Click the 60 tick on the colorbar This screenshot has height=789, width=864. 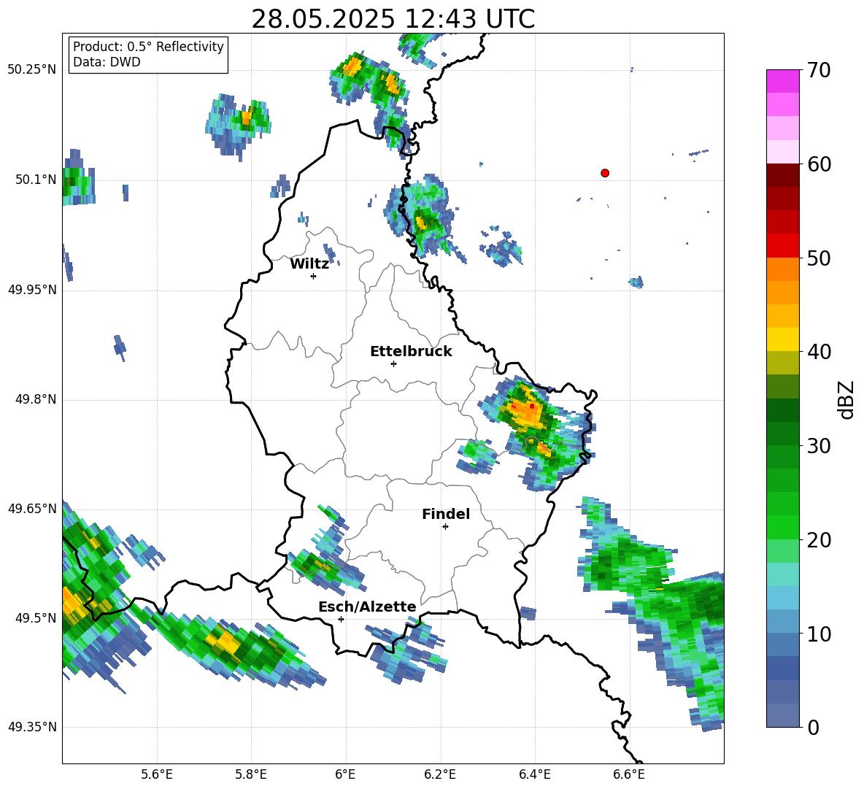pyautogui.click(x=819, y=164)
